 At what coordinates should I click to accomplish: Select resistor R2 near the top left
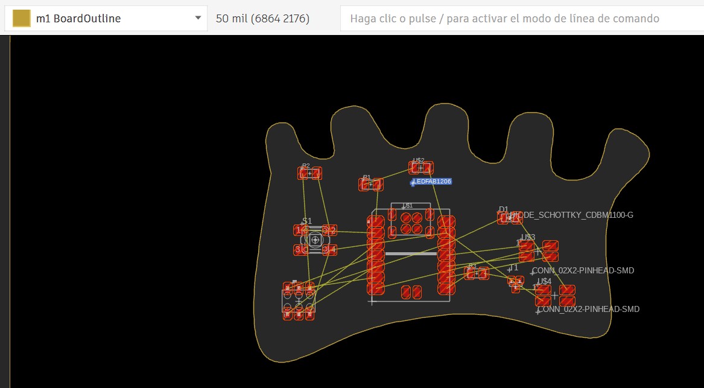[x=311, y=173]
